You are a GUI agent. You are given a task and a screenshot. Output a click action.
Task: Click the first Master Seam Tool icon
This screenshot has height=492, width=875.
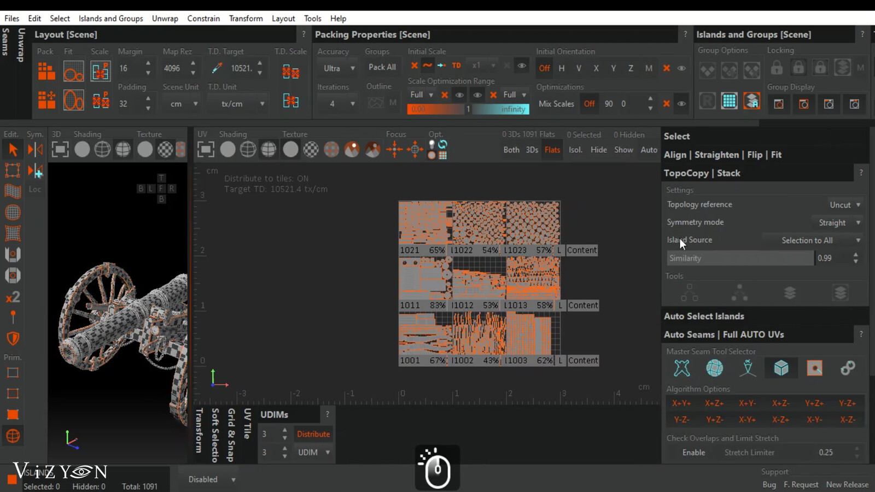coord(681,368)
